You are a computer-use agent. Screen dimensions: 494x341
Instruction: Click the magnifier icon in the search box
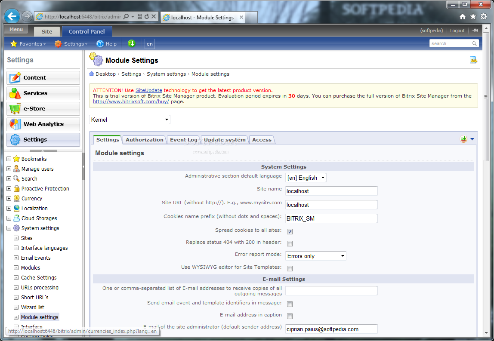[474, 43]
